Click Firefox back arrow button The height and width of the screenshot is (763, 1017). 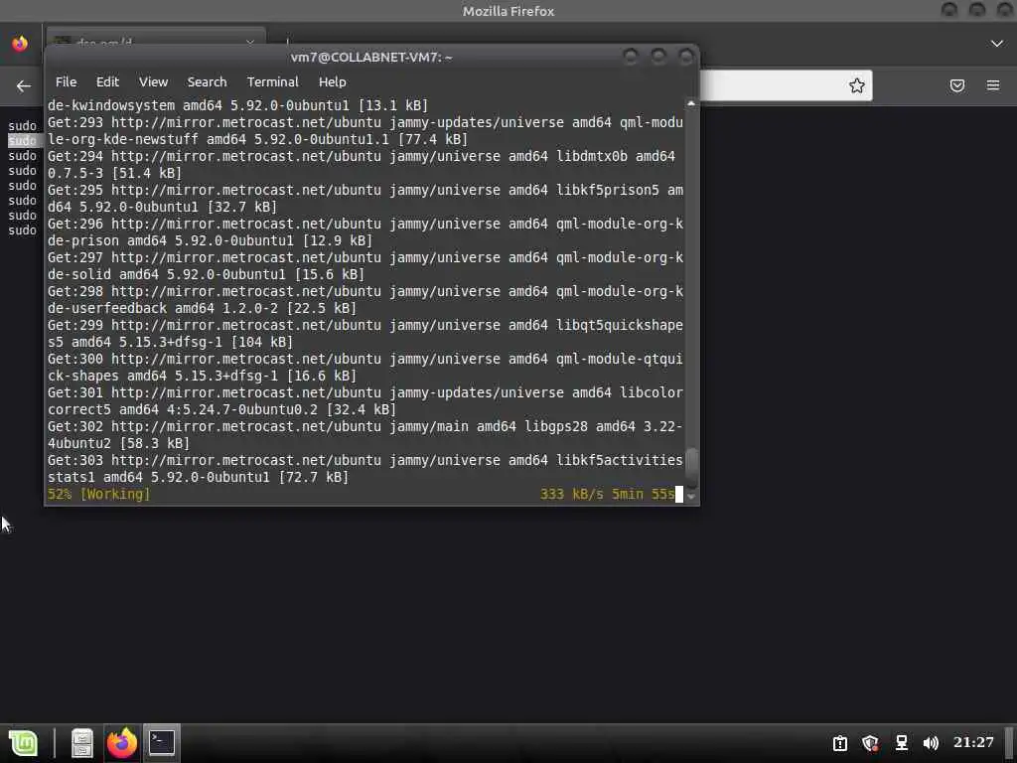(x=24, y=85)
